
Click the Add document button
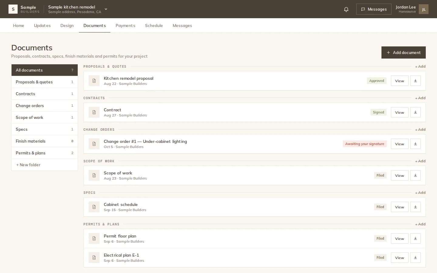click(404, 52)
